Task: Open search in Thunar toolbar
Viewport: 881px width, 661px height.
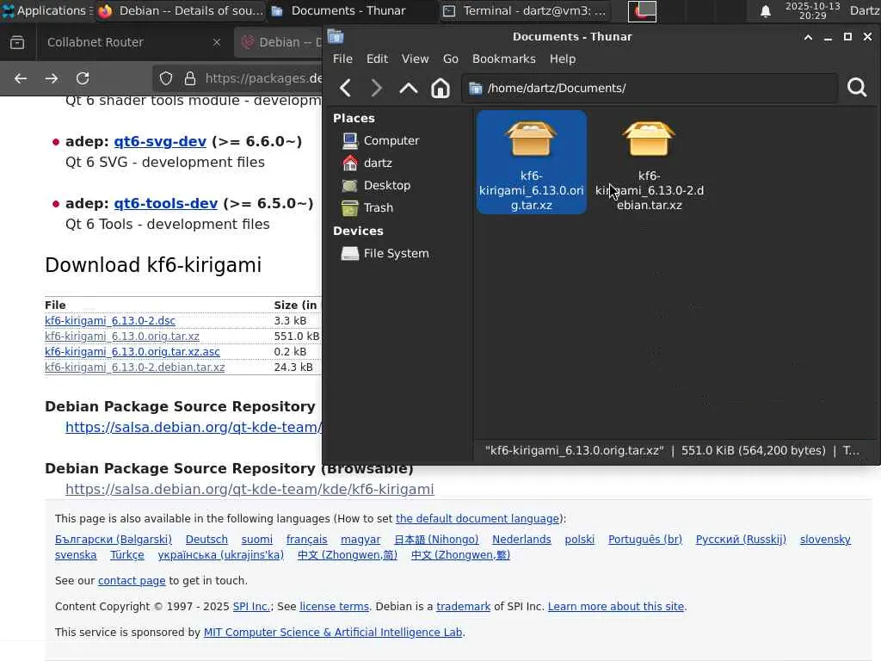Action: tap(857, 88)
